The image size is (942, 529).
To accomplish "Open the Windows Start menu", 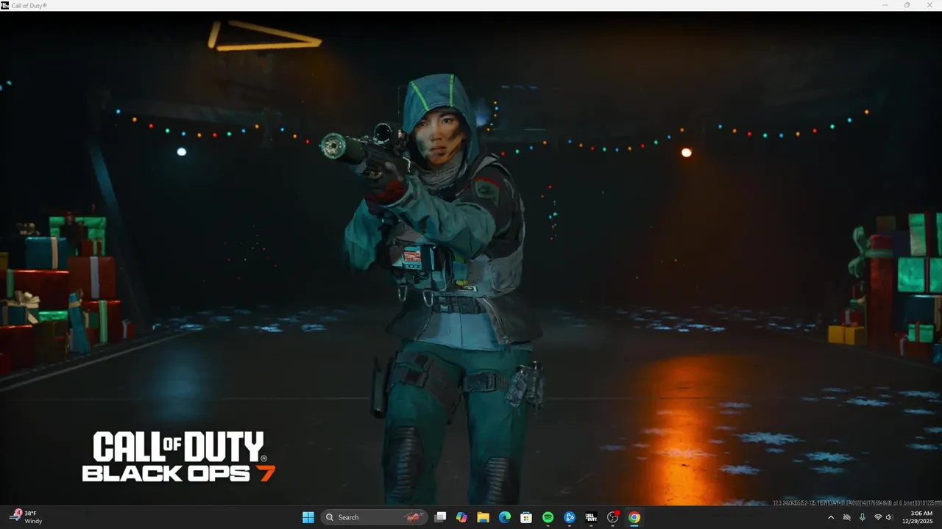I will point(308,517).
